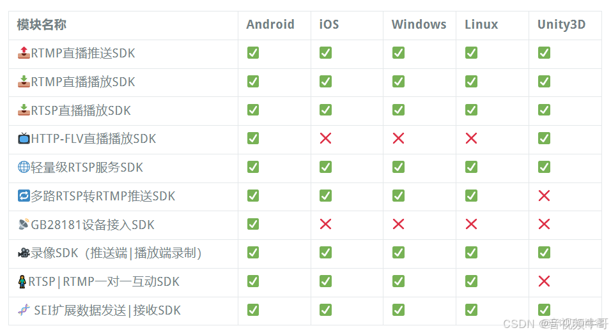Viewport: 611px width, 335px height.
Task: Open the 录像SDK（推送端|播放端录制）text
Action: [x=116, y=253]
